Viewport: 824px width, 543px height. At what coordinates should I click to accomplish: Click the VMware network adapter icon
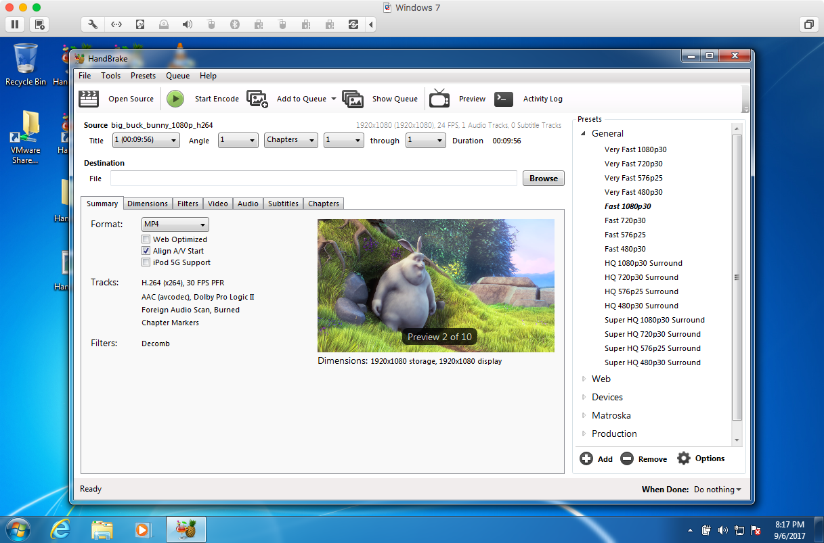coord(116,24)
